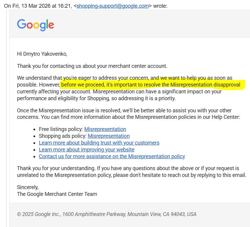
Task: Click the 'Free listings policy:' label text
Action: coord(61,129)
